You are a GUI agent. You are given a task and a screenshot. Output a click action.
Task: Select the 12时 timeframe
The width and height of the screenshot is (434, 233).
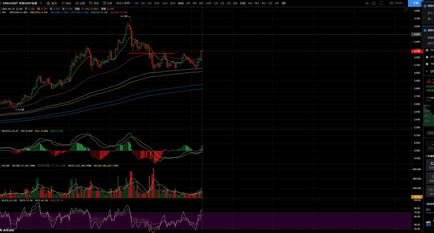tap(208, 3)
